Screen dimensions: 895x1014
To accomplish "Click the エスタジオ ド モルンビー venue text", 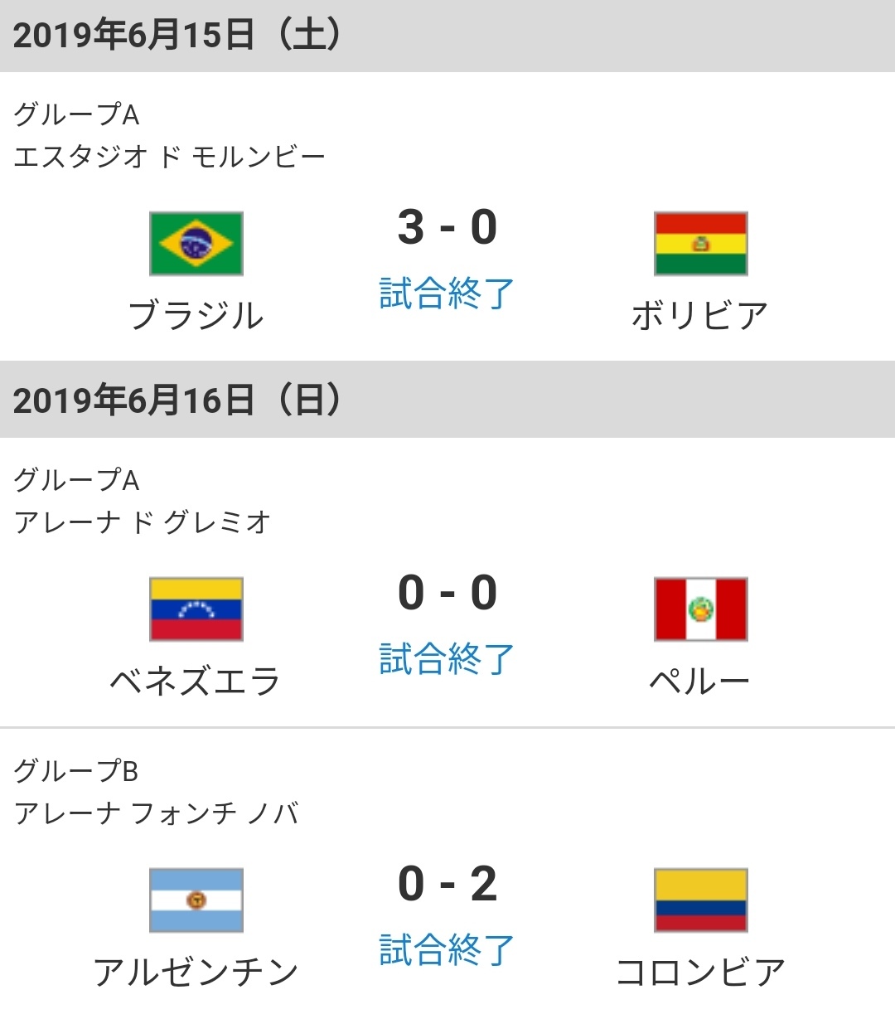I will click(x=169, y=157).
